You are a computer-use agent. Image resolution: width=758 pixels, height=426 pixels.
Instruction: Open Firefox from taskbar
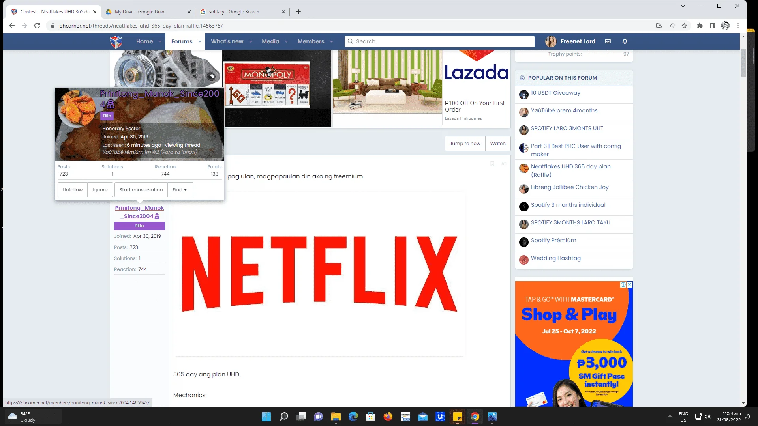tap(388, 417)
